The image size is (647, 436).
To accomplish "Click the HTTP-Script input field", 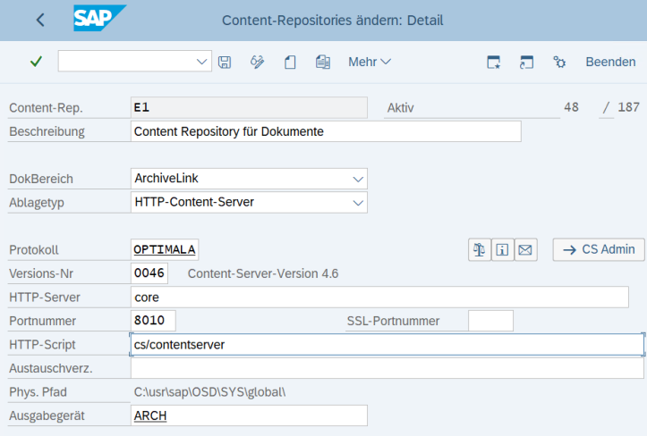I will tap(387, 344).
